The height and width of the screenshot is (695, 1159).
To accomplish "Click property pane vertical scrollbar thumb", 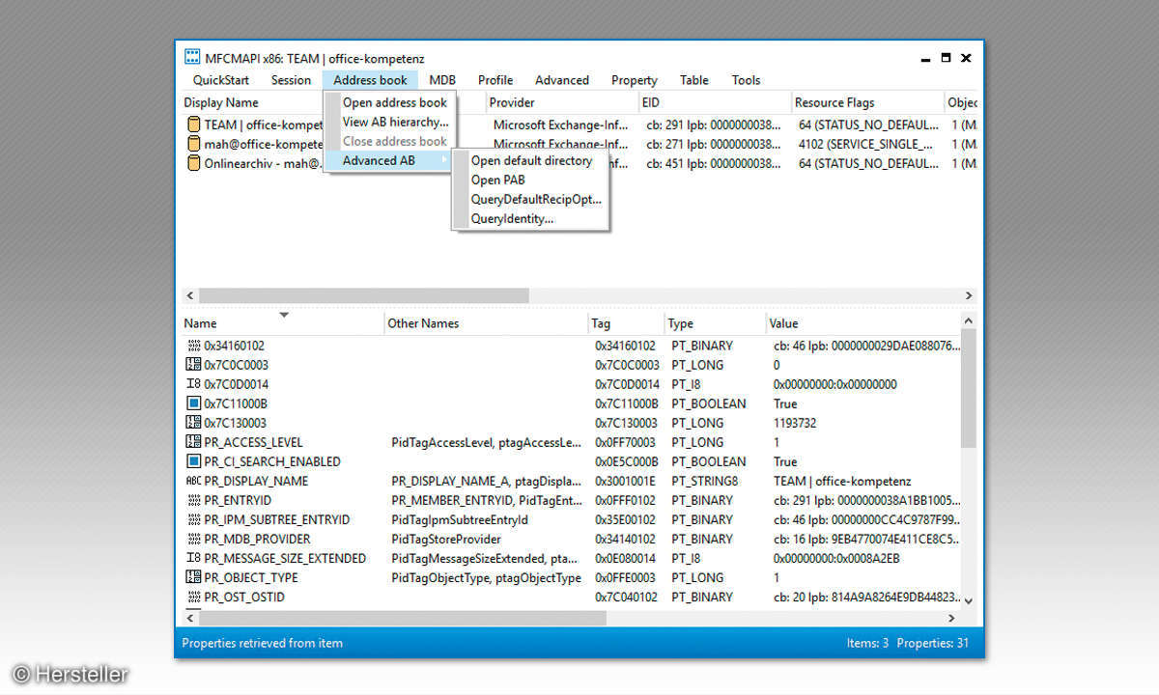I will pos(969,389).
